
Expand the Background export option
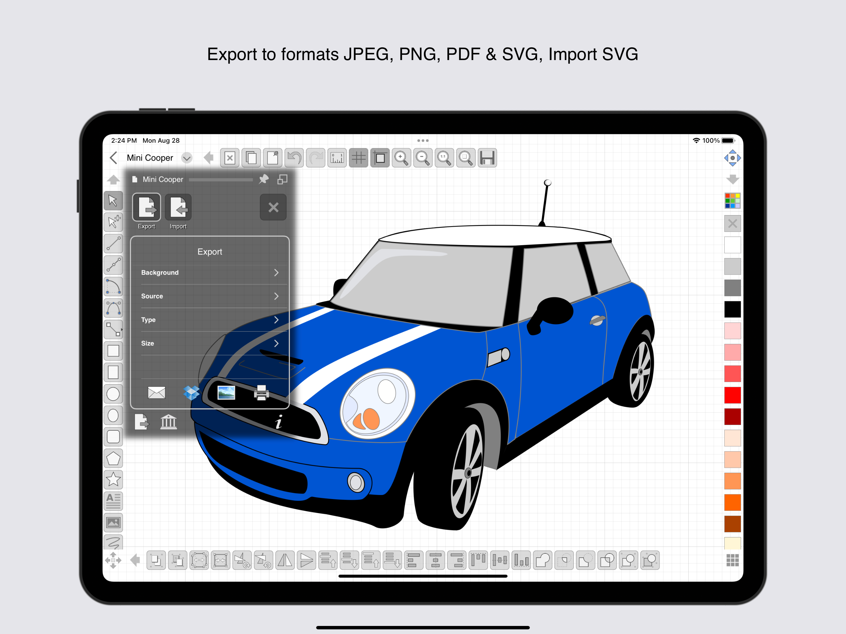(210, 273)
